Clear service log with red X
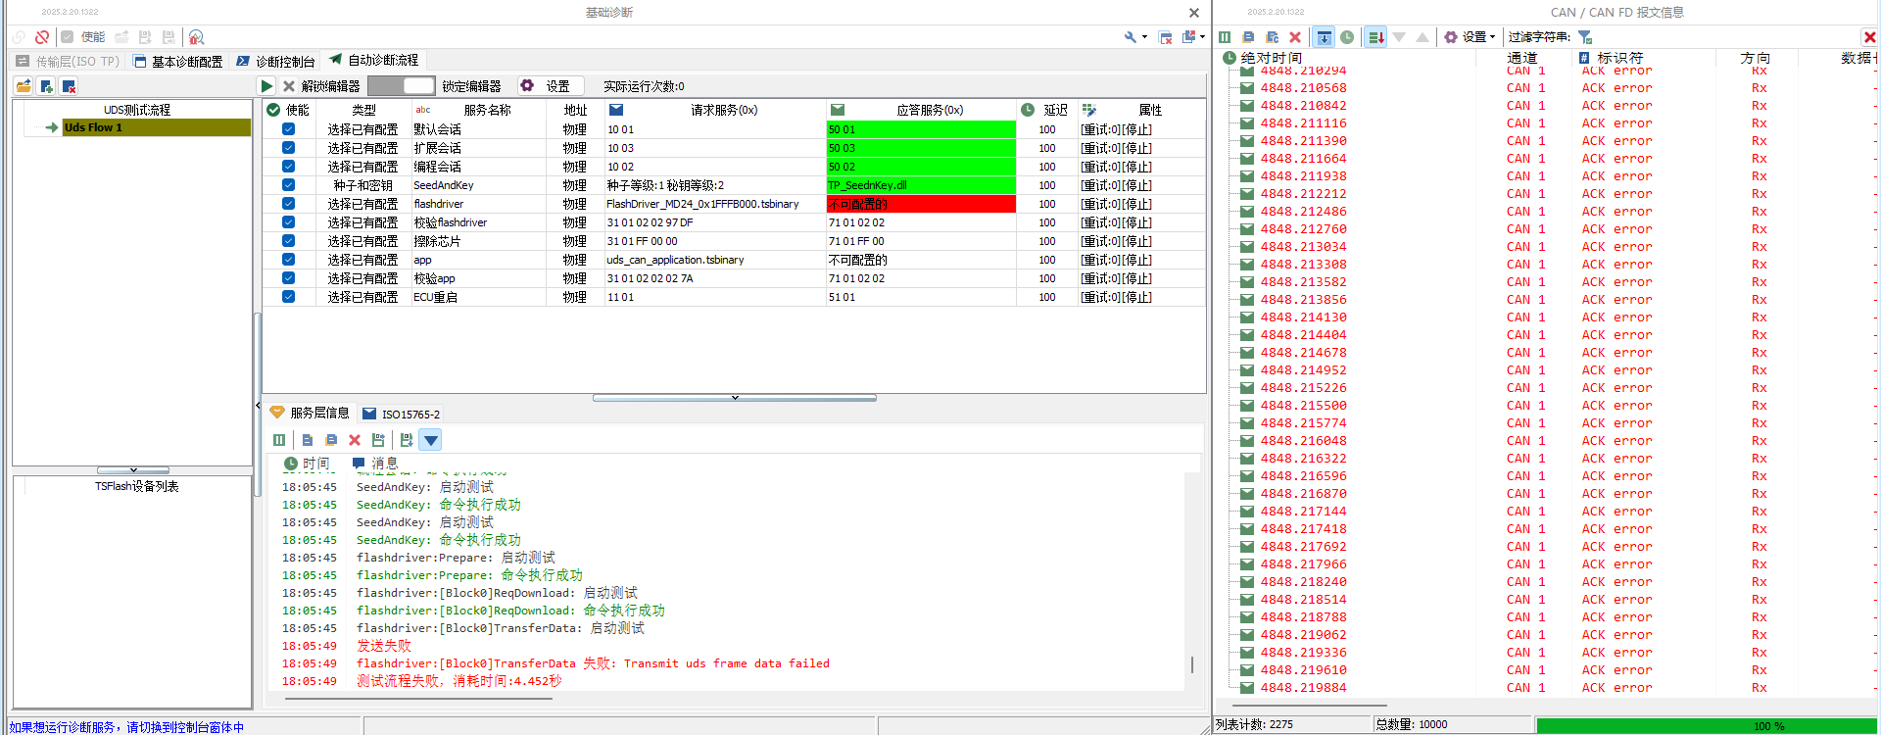This screenshot has height=735, width=1881. tap(355, 440)
